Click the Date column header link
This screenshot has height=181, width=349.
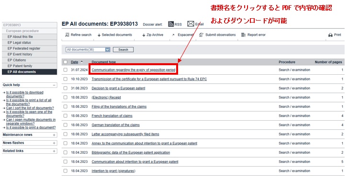click(75, 62)
